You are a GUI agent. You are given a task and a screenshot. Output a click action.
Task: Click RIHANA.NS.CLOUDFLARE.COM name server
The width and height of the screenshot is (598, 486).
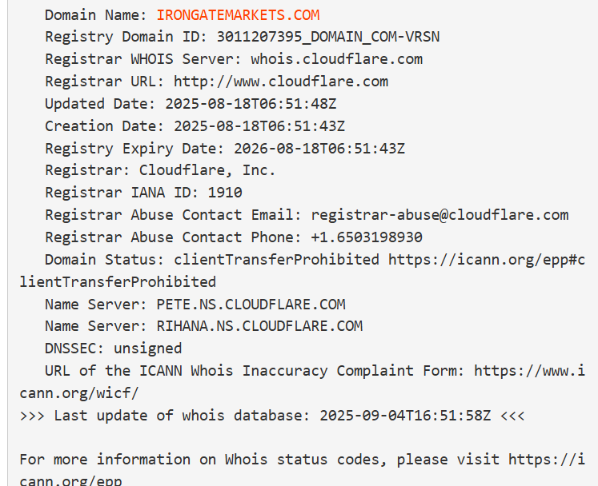pyautogui.click(x=259, y=326)
